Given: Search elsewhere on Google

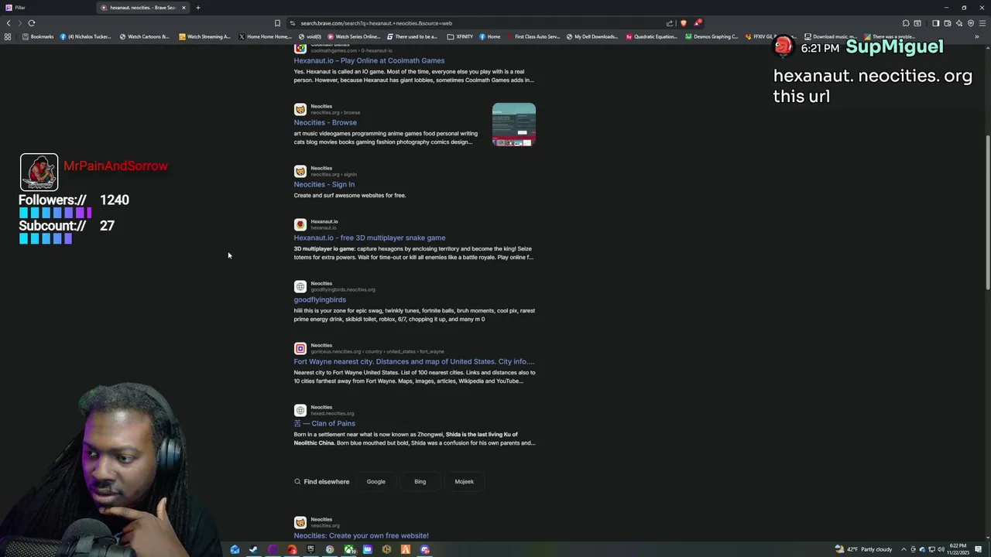Looking at the screenshot, I should pyautogui.click(x=375, y=481).
